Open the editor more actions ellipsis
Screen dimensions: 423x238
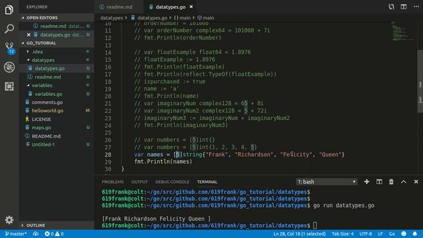[x=416, y=7]
